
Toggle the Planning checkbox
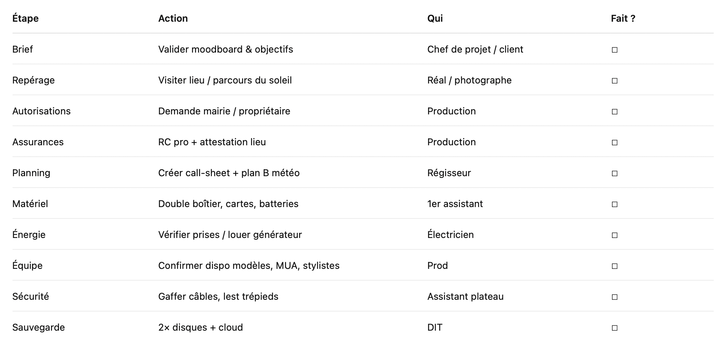[615, 173]
